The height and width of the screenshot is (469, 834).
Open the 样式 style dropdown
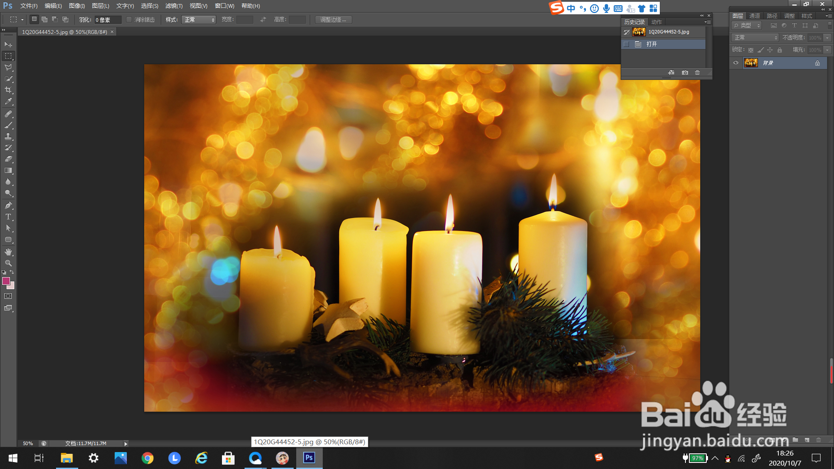199,20
